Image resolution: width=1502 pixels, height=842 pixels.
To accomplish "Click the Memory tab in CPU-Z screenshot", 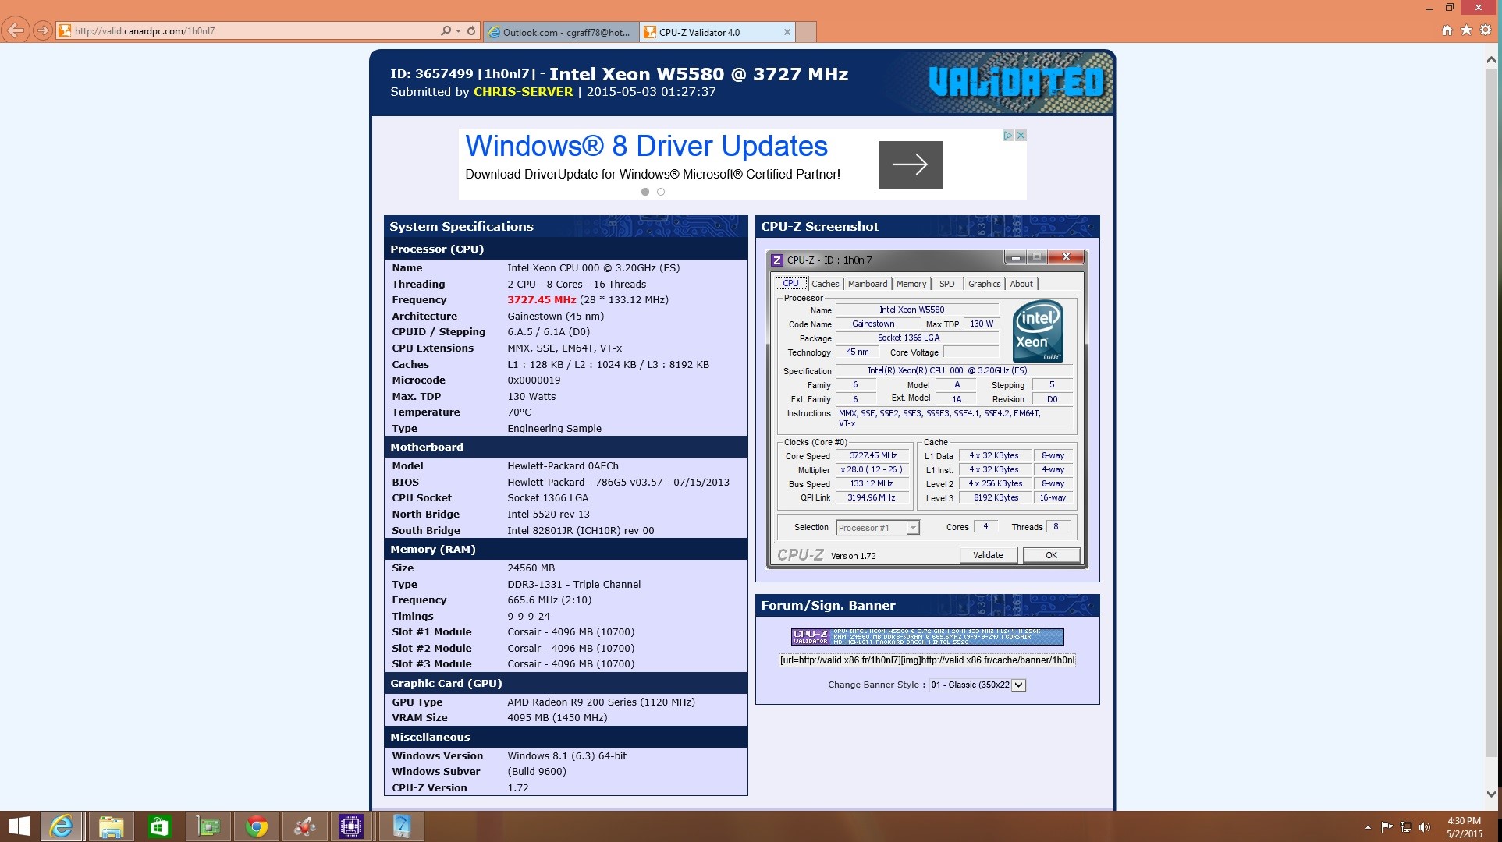I will (x=911, y=284).
